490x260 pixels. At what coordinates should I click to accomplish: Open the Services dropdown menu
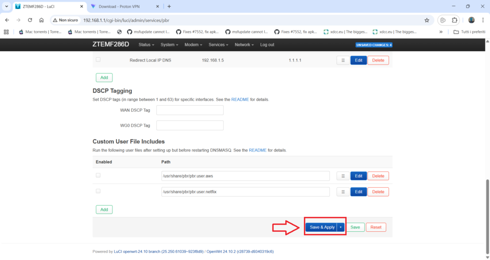click(x=219, y=44)
